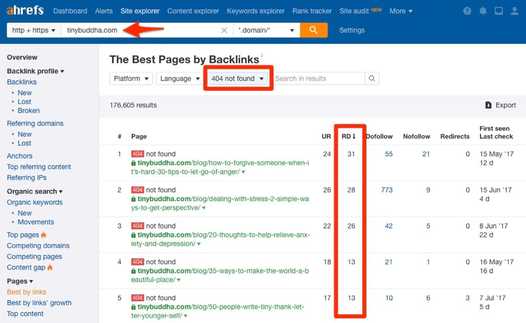The image size is (526, 323).
Task: Open Top content link
Action: point(25,314)
